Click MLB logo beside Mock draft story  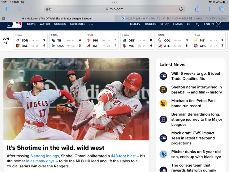click(163, 138)
